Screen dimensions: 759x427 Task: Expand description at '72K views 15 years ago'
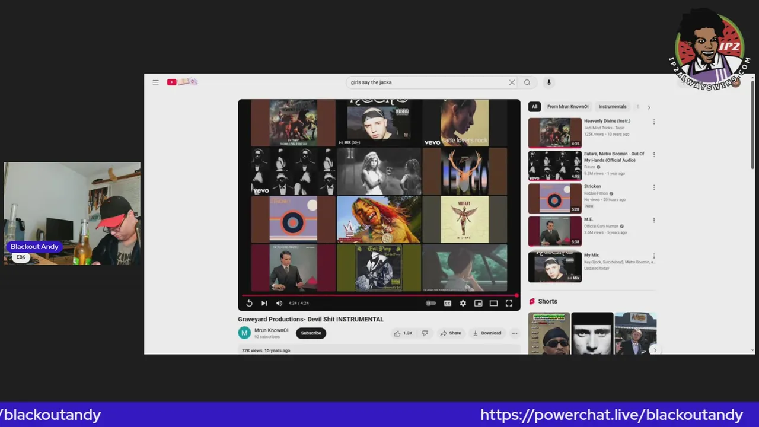[266, 350]
